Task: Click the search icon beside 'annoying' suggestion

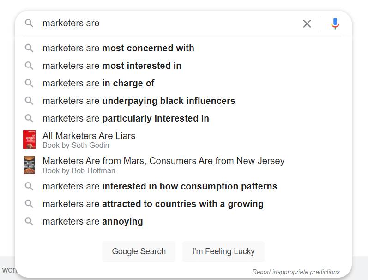Action: coord(29,221)
